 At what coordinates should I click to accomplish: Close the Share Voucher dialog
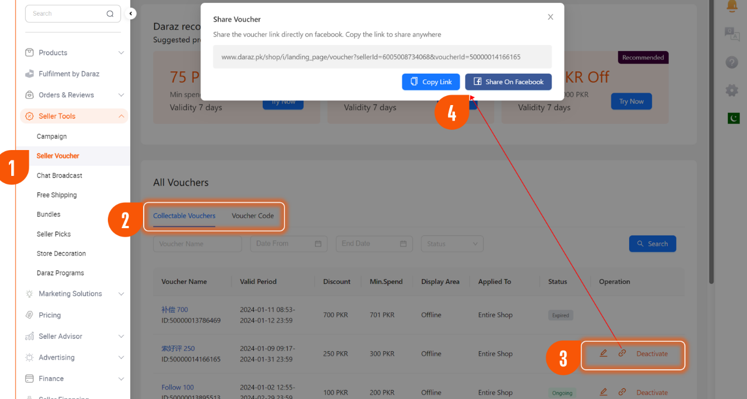[550, 17]
